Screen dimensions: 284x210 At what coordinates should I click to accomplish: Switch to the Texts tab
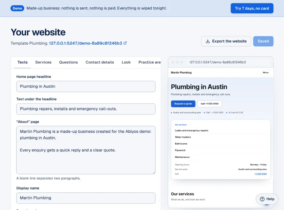pyautogui.click(x=22, y=62)
